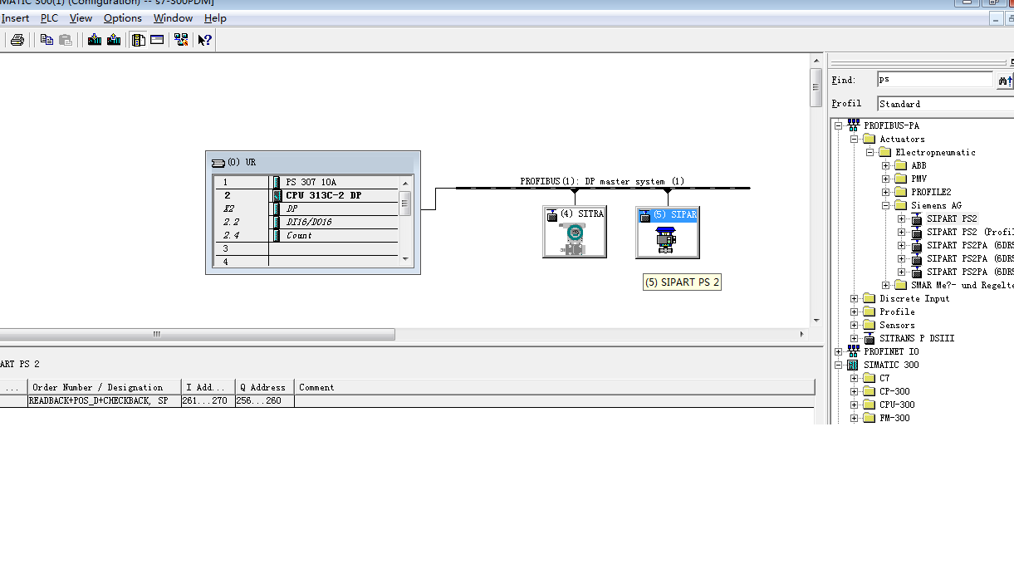Open the Insert menu
Image resolution: width=1014 pixels, height=574 pixels.
tap(15, 17)
